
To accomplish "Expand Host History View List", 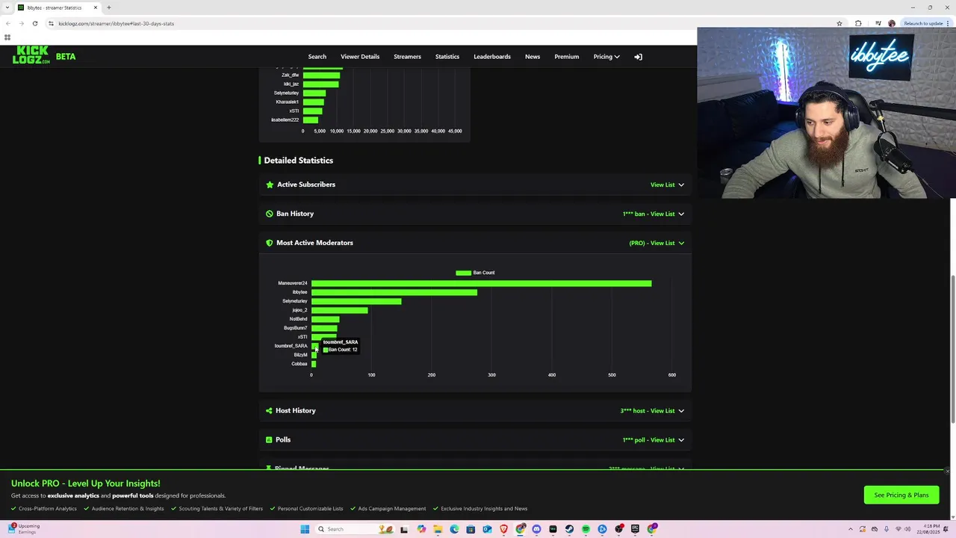I will (652, 410).
